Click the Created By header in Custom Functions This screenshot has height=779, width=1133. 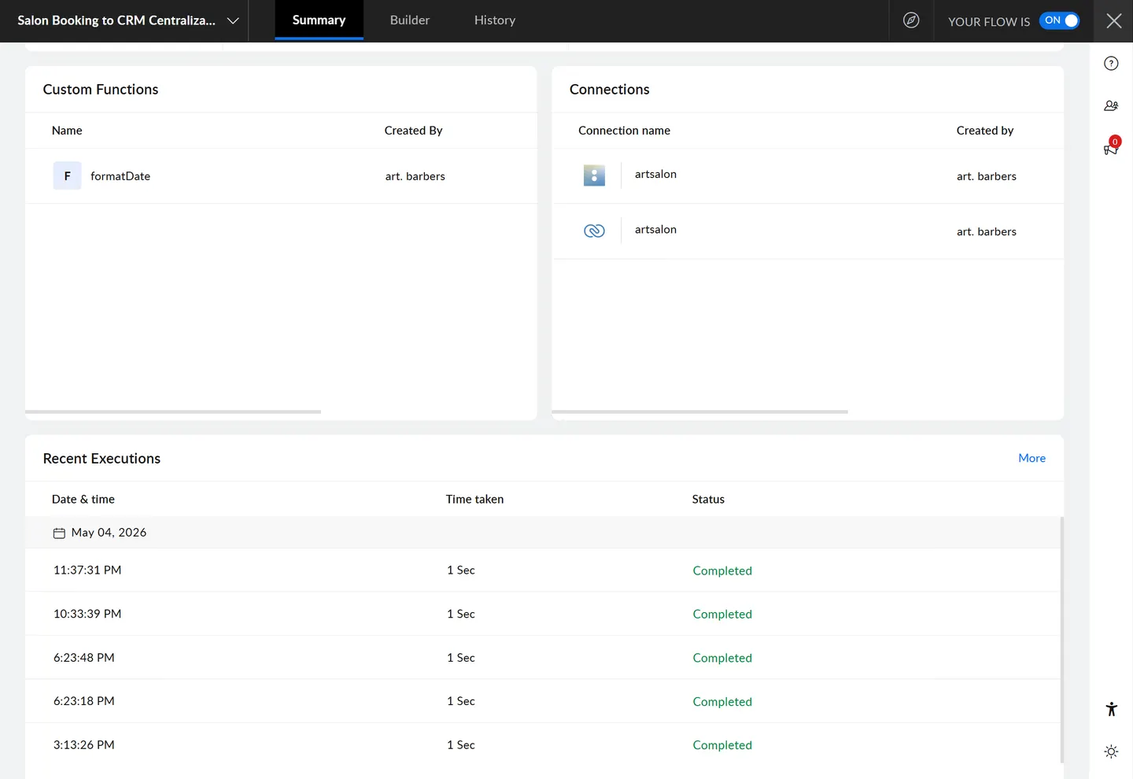coord(413,131)
